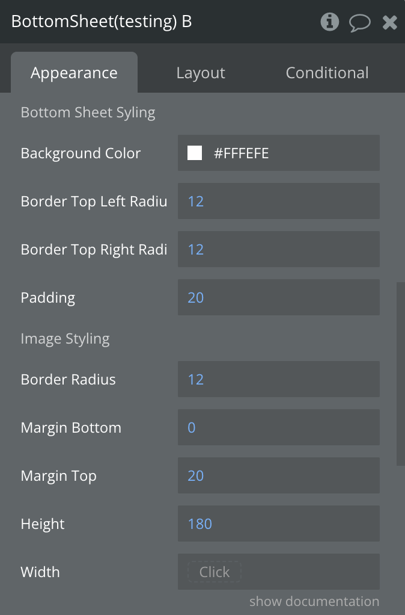Click the info icon in header
This screenshot has height=615, width=405.
pos(329,22)
